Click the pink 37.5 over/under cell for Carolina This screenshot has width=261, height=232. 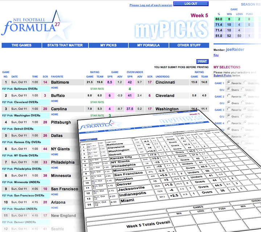(130, 109)
